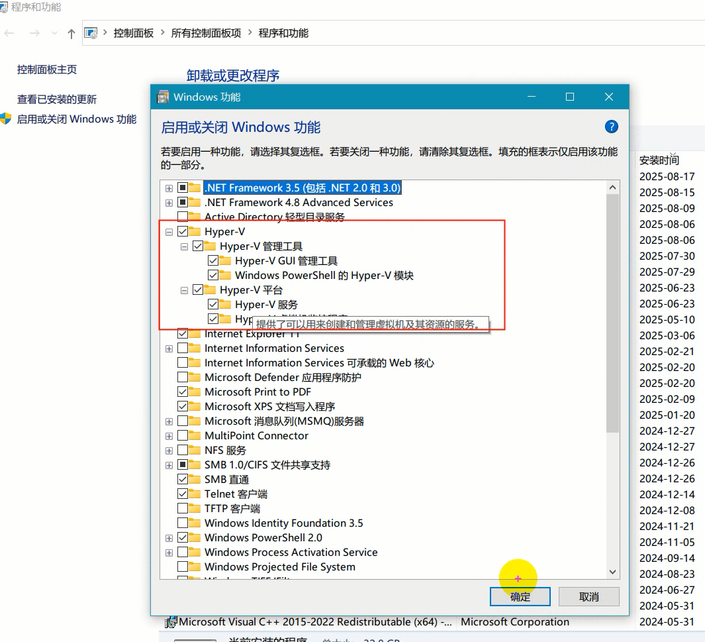
Task: Click 程序和功能 in the address breadcrumb
Action: click(x=283, y=33)
